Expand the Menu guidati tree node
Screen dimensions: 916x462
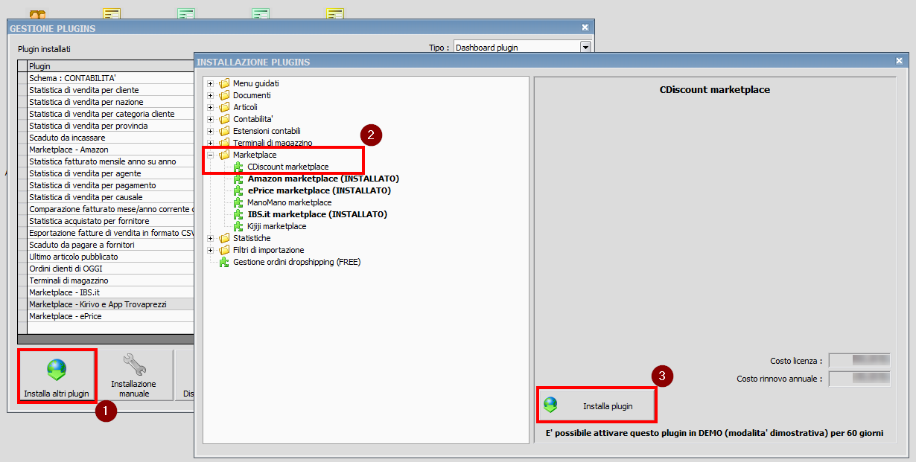point(211,83)
